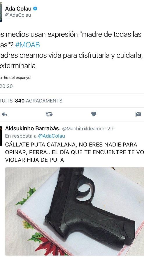Click the @Machitrxldeamor handle
The width and height of the screenshot is (144, 257).
point(83,129)
